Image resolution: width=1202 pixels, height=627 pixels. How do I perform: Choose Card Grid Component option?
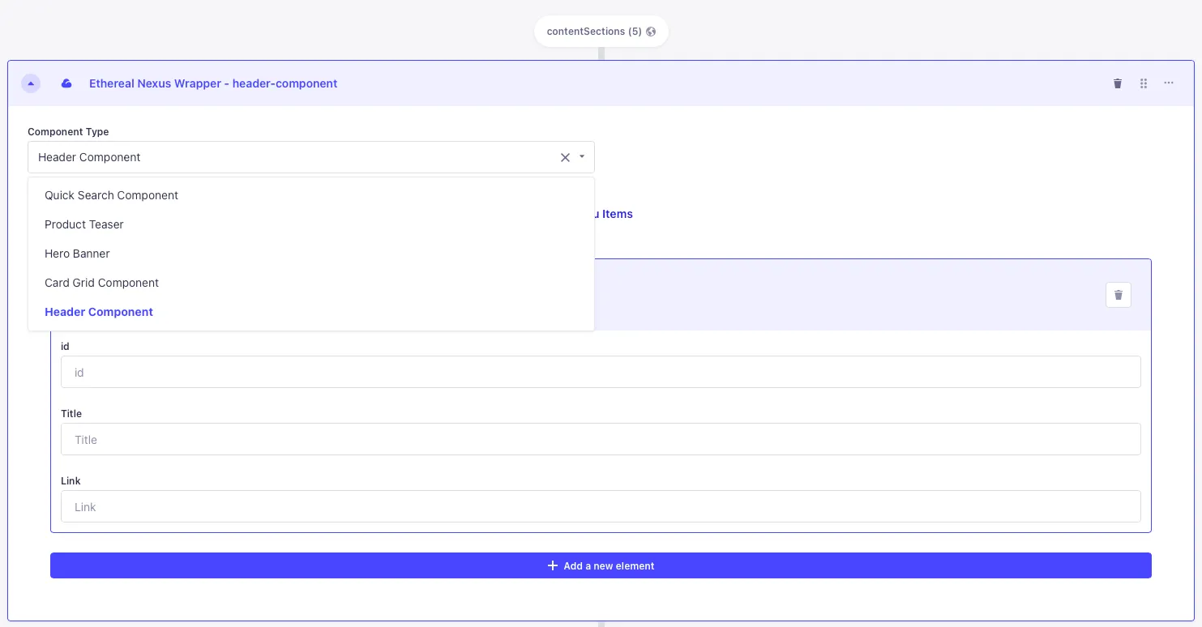101,283
